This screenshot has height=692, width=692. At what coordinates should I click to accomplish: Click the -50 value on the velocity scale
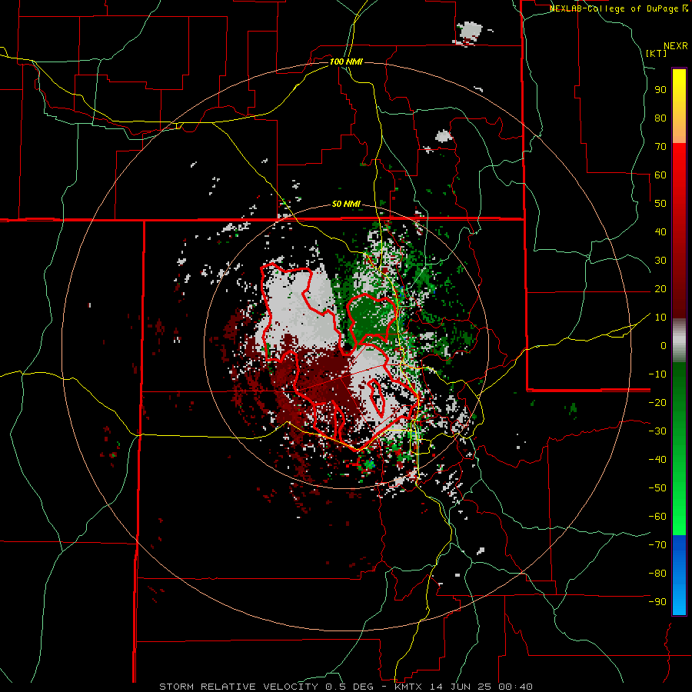[657, 488]
